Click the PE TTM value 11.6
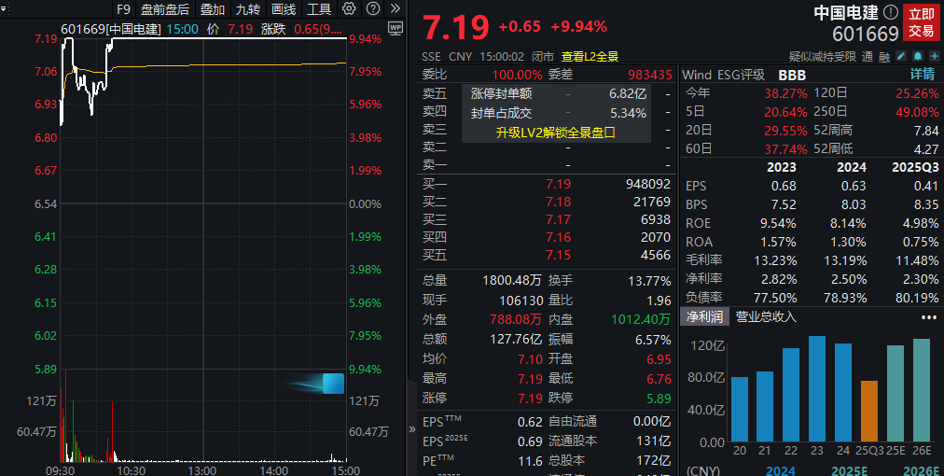The height and width of the screenshot is (476, 944). 530,461
